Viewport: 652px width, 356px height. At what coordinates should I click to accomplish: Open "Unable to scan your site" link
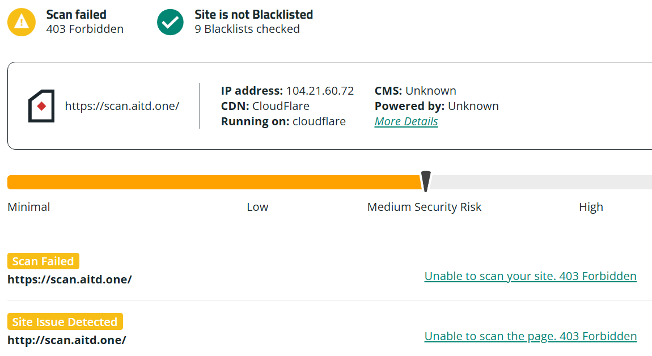(530, 276)
